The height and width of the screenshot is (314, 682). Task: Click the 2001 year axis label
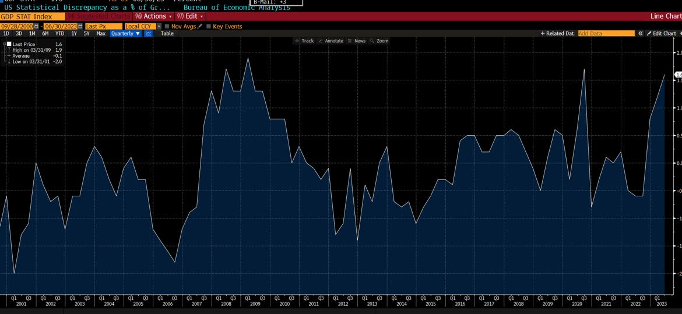click(x=22, y=305)
